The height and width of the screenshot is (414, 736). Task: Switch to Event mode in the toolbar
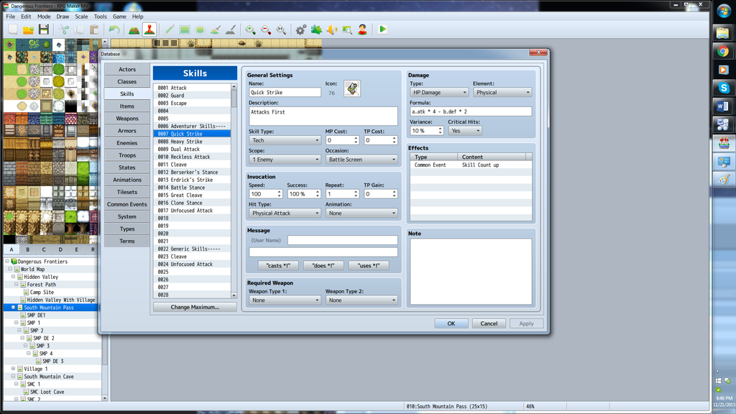(x=149, y=29)
